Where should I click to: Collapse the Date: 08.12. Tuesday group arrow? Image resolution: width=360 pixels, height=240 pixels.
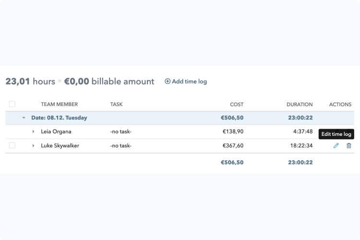[24, 118]
